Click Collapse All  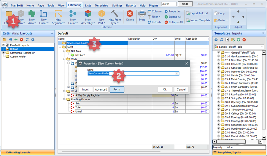click(174, 22)
